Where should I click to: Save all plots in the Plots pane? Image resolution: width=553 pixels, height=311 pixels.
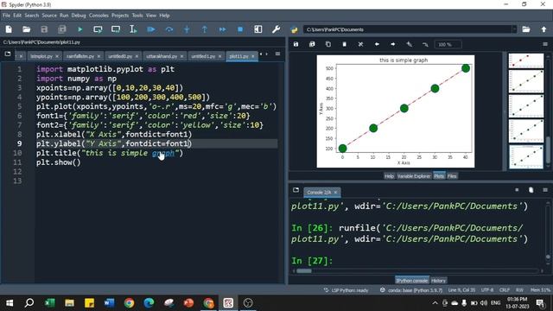click(x=312, y=44)
